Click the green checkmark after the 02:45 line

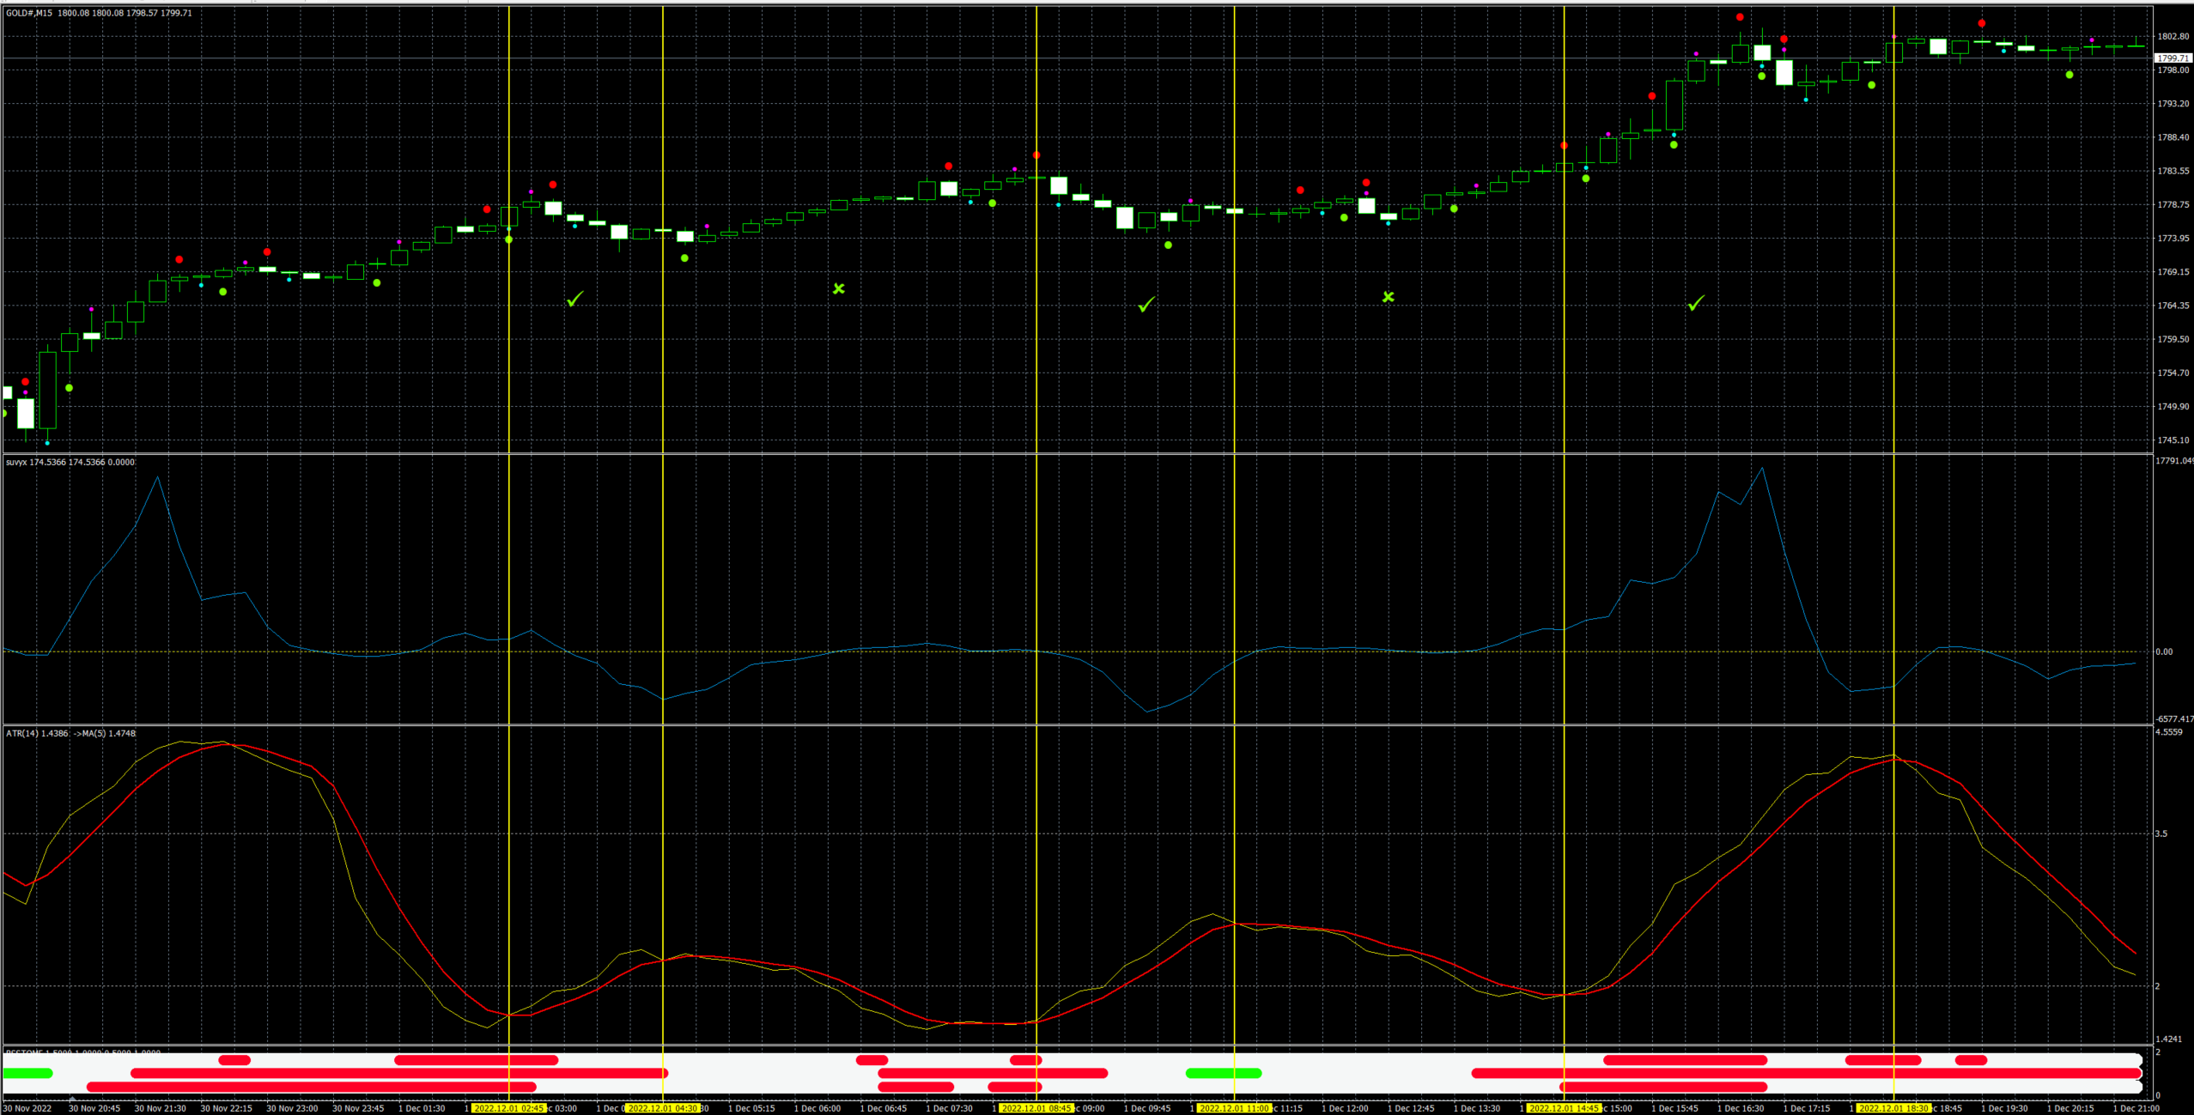coord(575,299)
